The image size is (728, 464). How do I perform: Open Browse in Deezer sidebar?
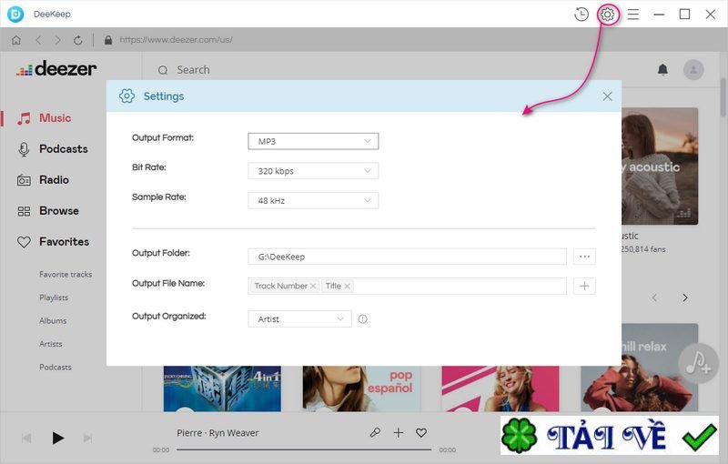tap(48, 211)
